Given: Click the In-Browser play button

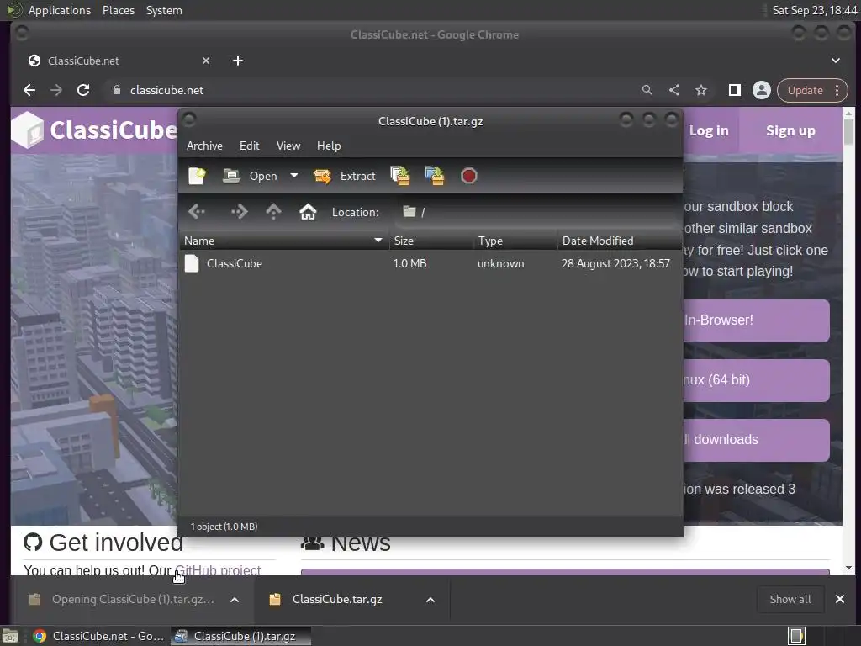Looking at the screenshot, I should click(756, 320).
